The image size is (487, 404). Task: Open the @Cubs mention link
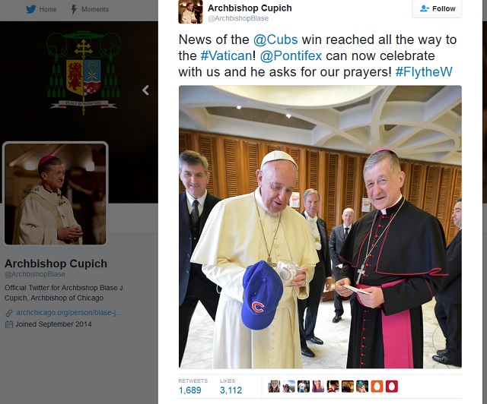[275, 39]
